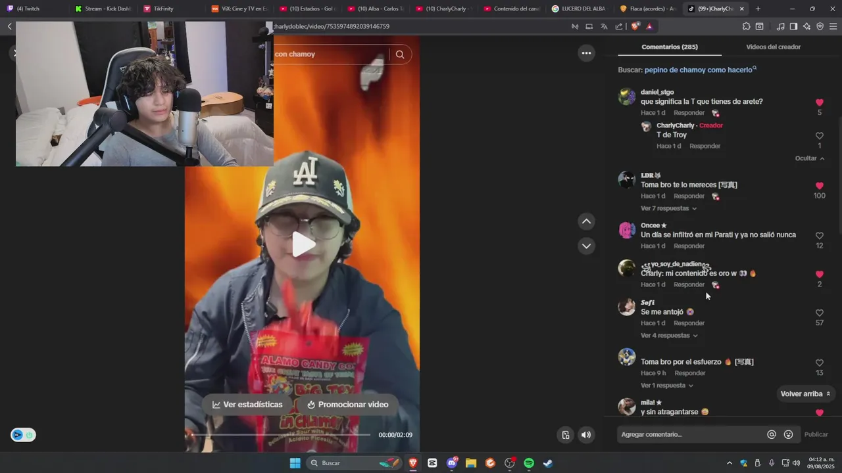Reply to Oncee's comment
Image resolution: width=842 pixels, height=473 pixels.
point(689,246)
